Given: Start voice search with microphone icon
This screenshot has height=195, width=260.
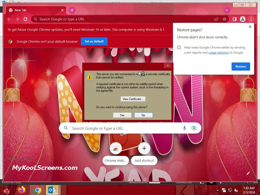Looking at the screenshot, I should 184,128.
